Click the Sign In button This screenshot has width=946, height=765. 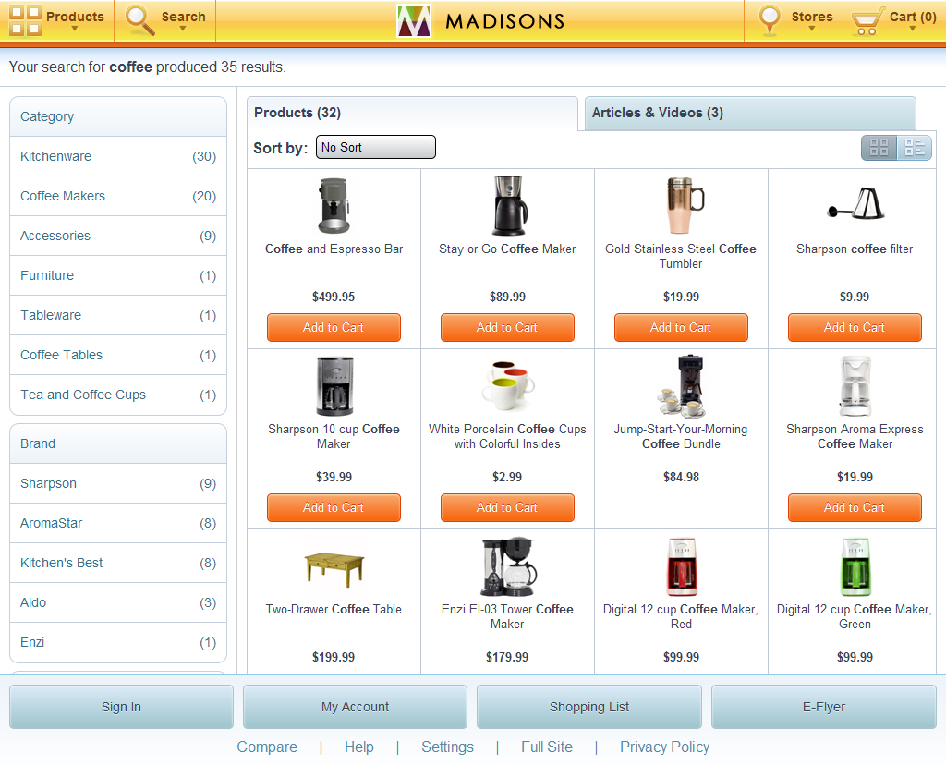[120, 707]
